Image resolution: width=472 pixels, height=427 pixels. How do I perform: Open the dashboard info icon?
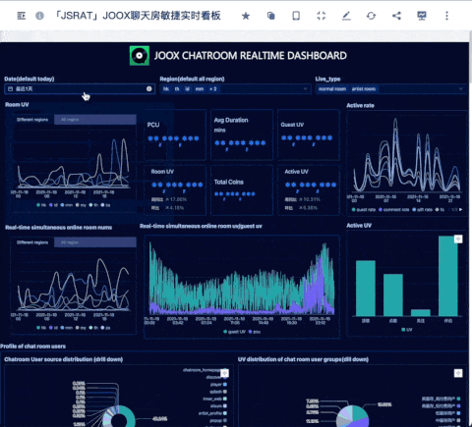click(x=39, y=16)
